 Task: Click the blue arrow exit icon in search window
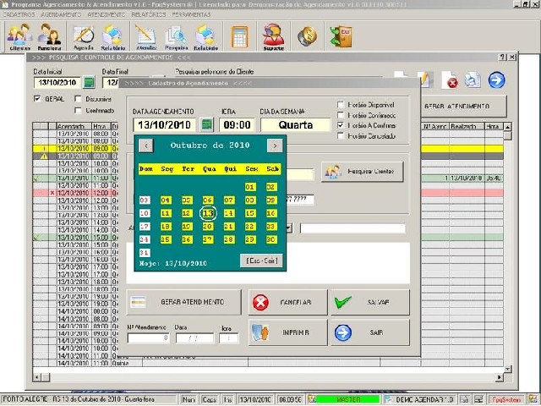(496, 80)
